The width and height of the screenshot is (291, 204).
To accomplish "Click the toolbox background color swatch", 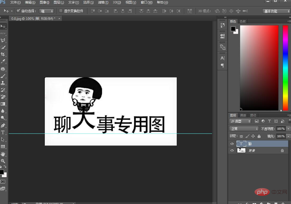I will click(x=5, y=175).
